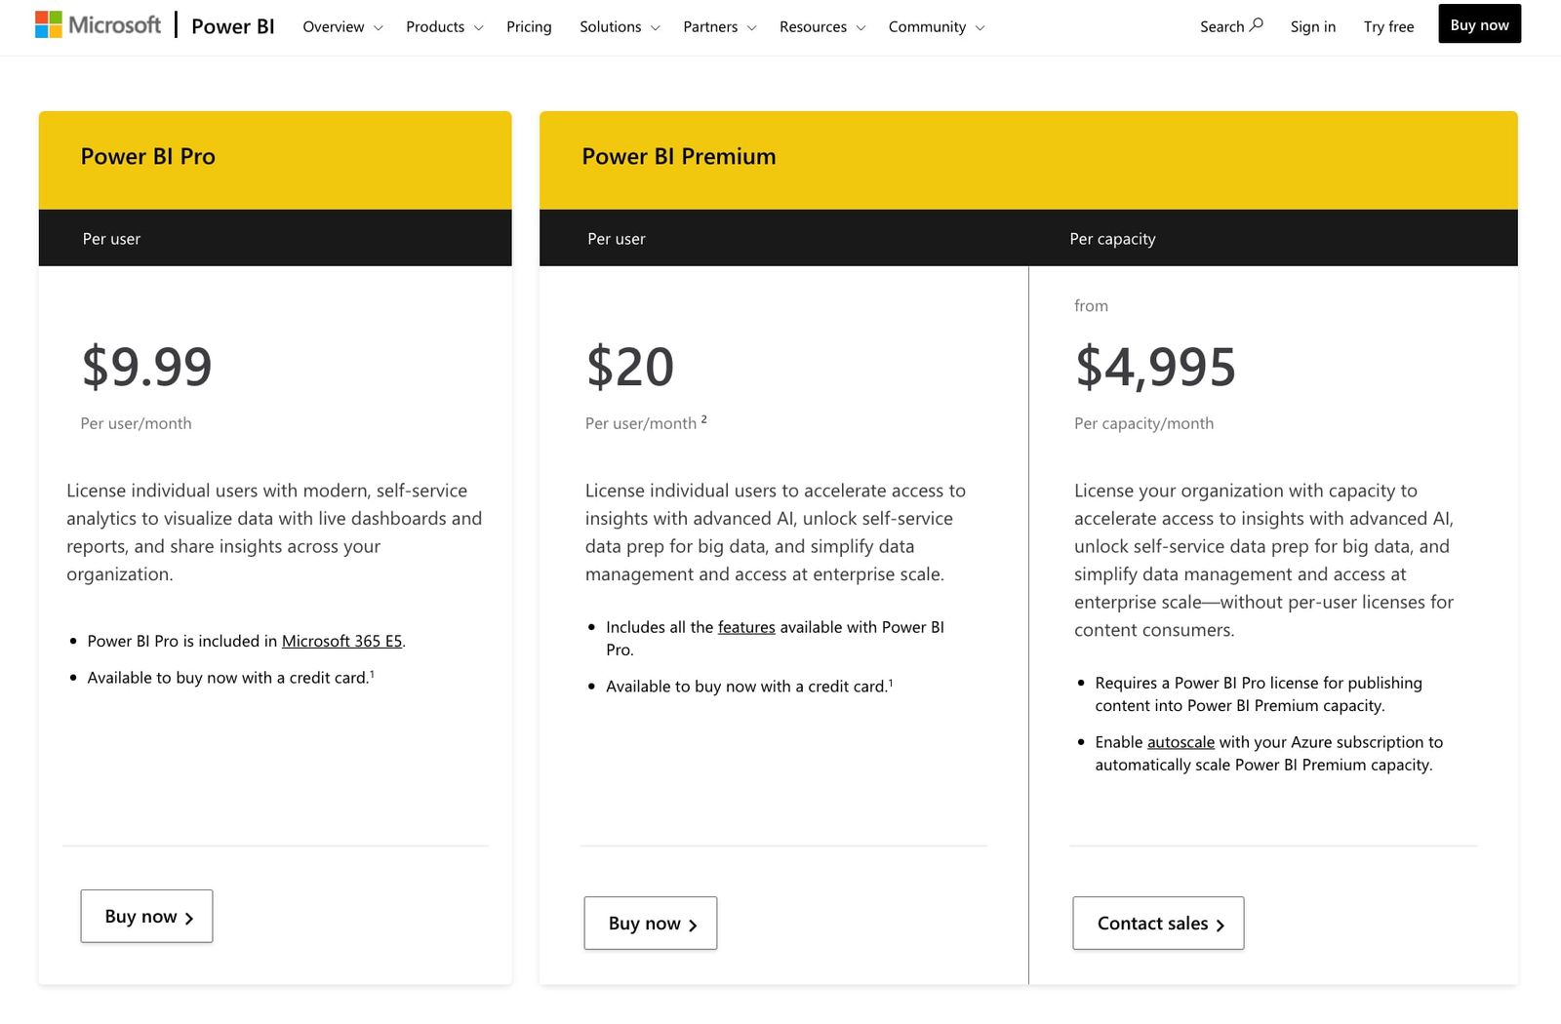Open the Overview menu

332,26
